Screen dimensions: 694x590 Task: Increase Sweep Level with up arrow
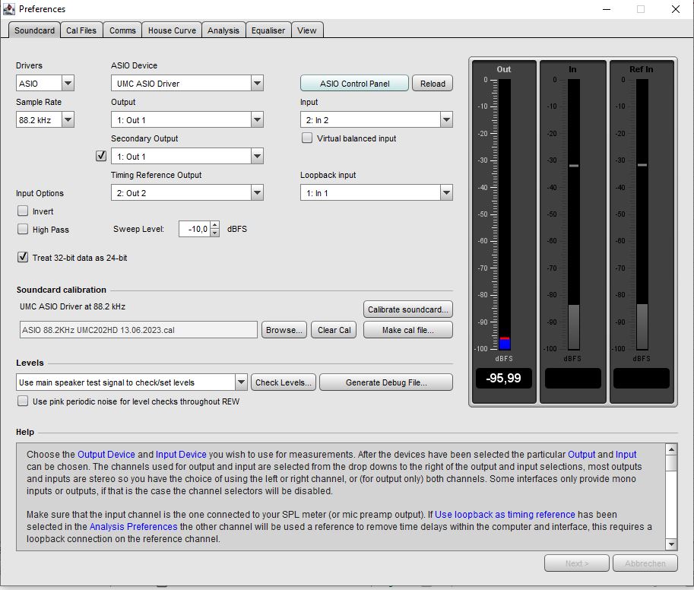[214, 225]
